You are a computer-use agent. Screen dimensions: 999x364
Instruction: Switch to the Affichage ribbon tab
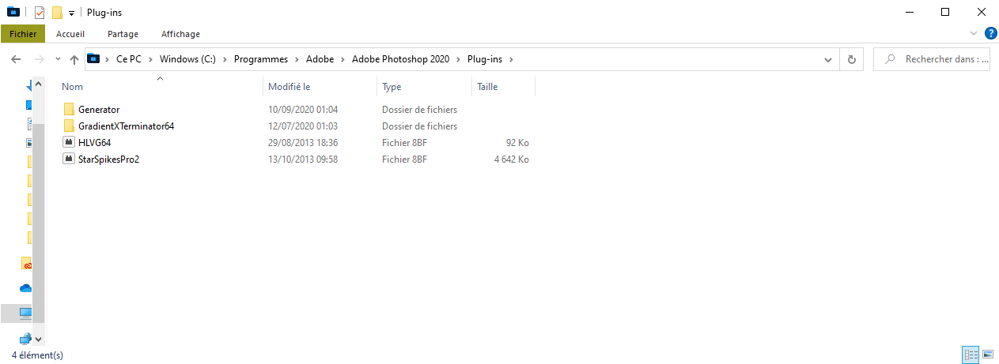(x=180, y=34)
